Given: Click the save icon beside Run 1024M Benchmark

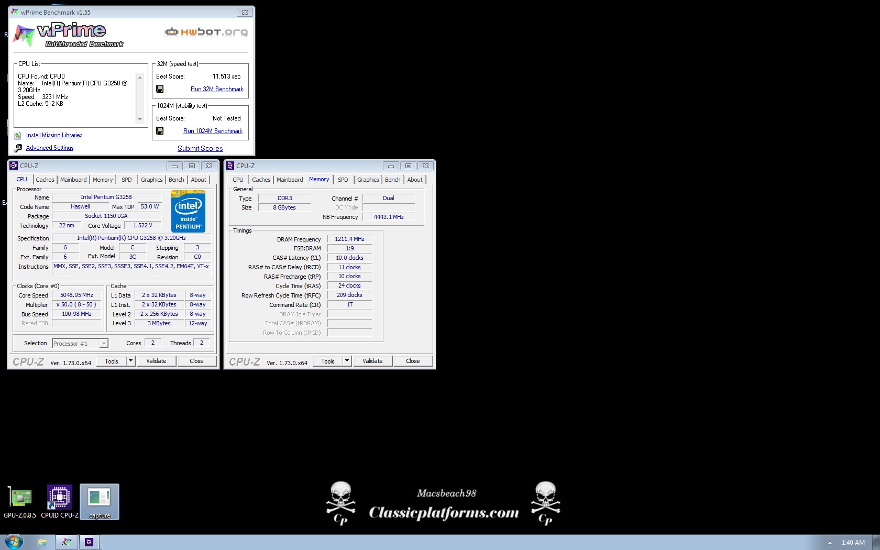Looking at the screenshot, I should click(160, 131).
